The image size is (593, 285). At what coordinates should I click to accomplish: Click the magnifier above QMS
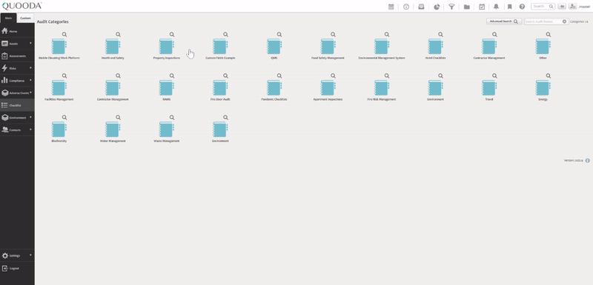(279, 34)
